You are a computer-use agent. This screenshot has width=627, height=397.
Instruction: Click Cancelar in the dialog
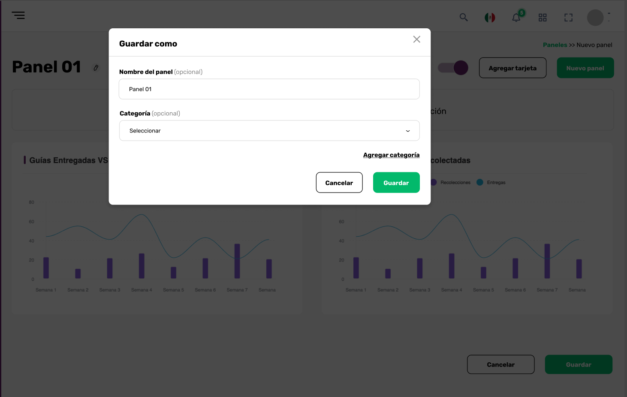pyautogui.click(x=339, y=183)
